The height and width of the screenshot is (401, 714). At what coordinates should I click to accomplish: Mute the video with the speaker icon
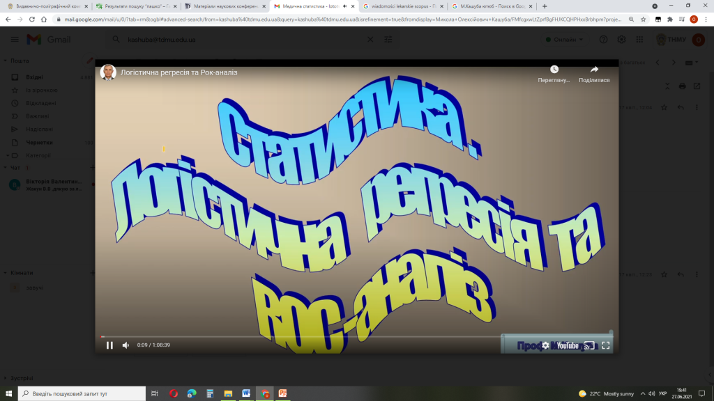coord(126,345)
